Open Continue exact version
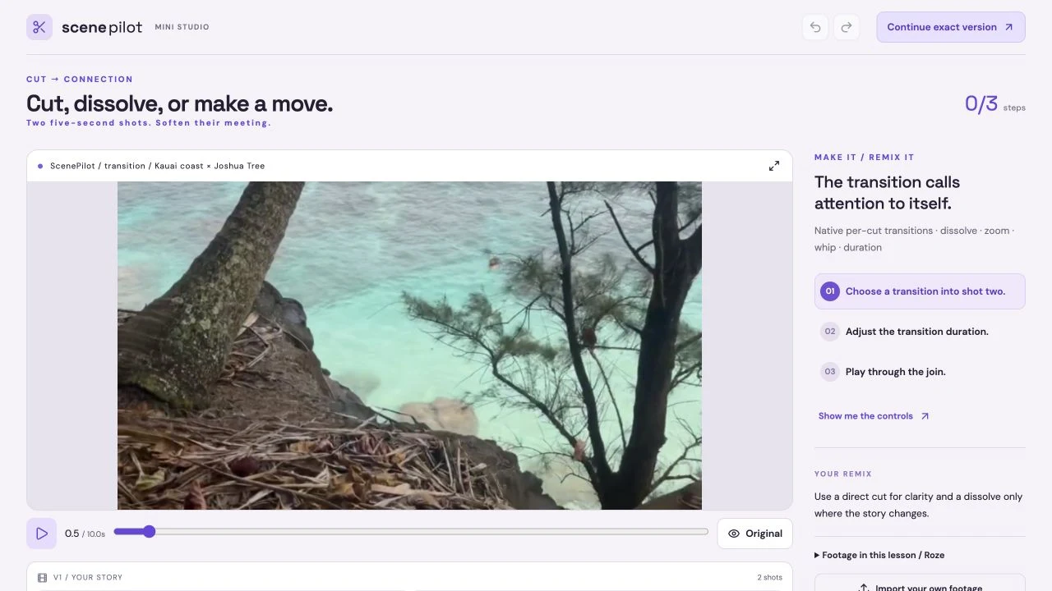The height and width of the screenshot is (591, 1052). tap(951, 27)
